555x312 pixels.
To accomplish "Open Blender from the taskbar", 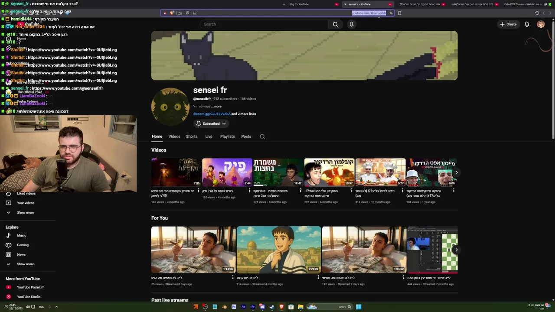I will (x=224, y=307).
